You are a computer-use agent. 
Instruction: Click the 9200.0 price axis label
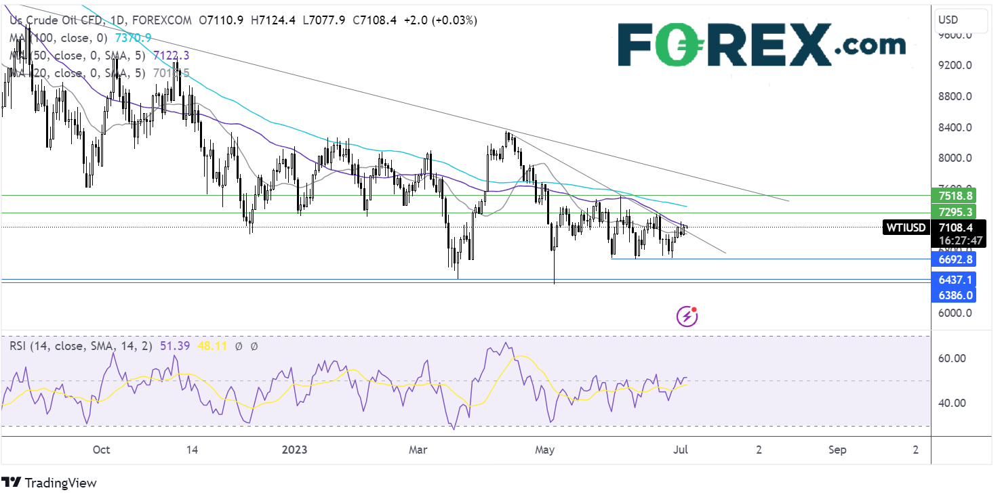point(955,66)
